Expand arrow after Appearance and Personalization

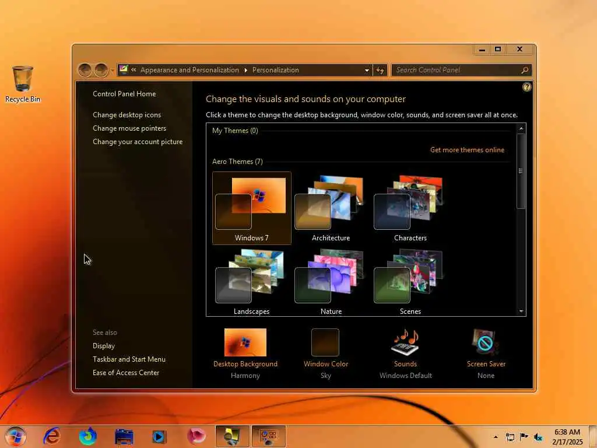(x=245, y=70)
